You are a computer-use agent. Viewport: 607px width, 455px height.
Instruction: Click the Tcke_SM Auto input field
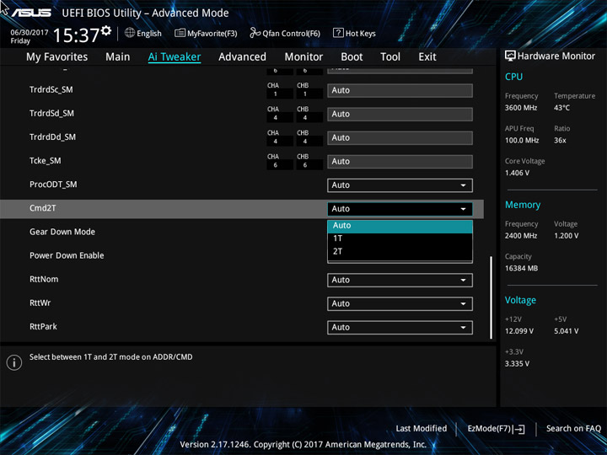400,162
